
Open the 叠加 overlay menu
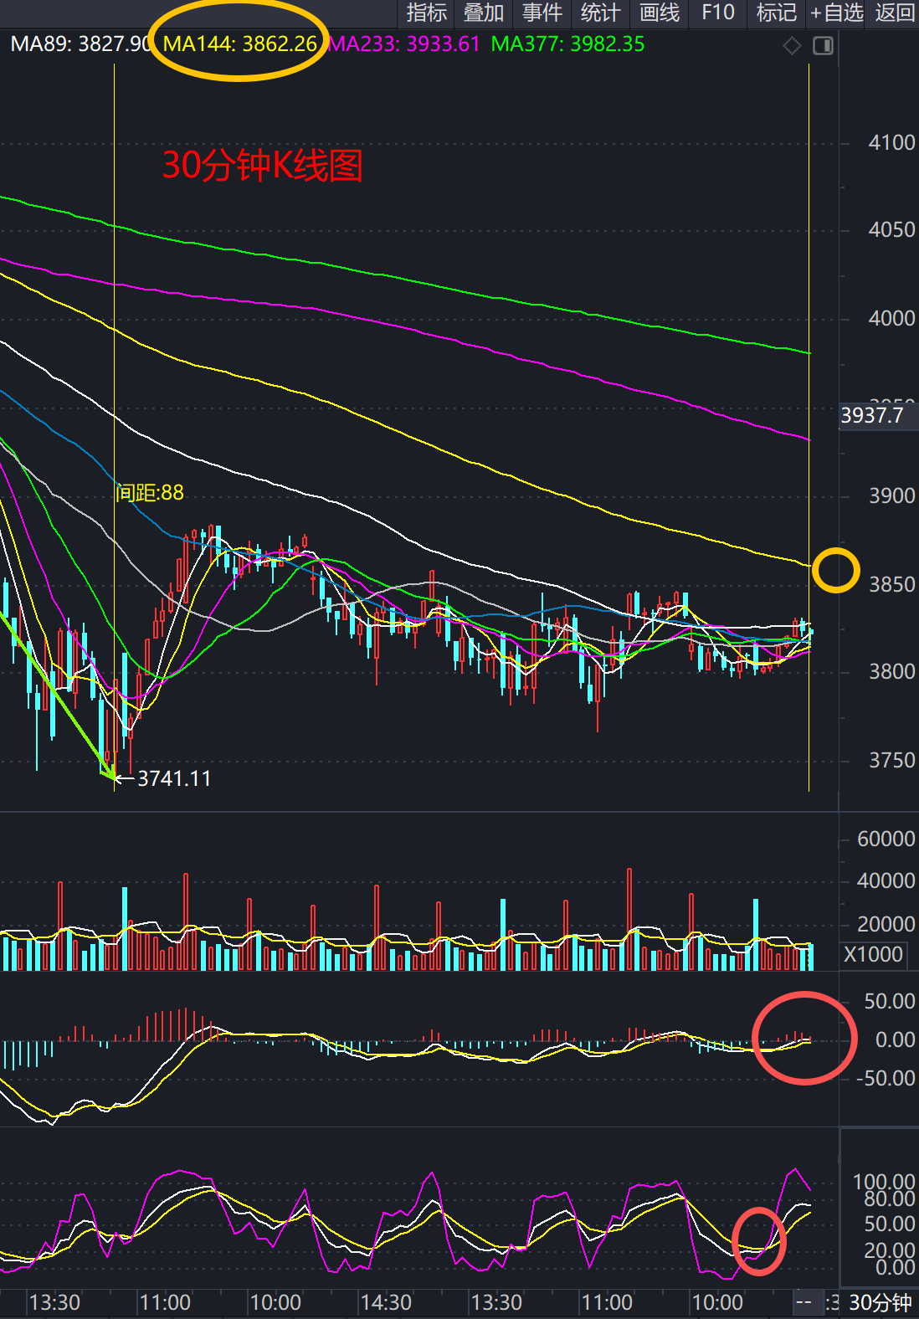(484, 13)
